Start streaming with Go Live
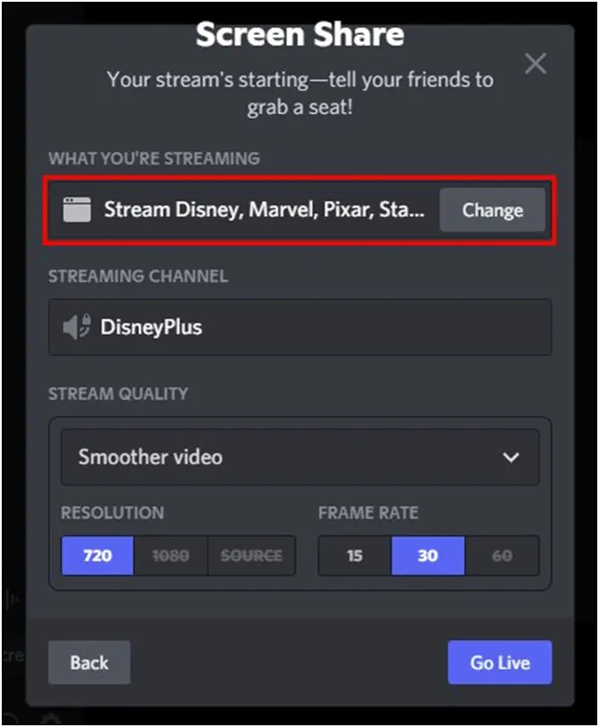The image size is (599, 727). (500, 662)
